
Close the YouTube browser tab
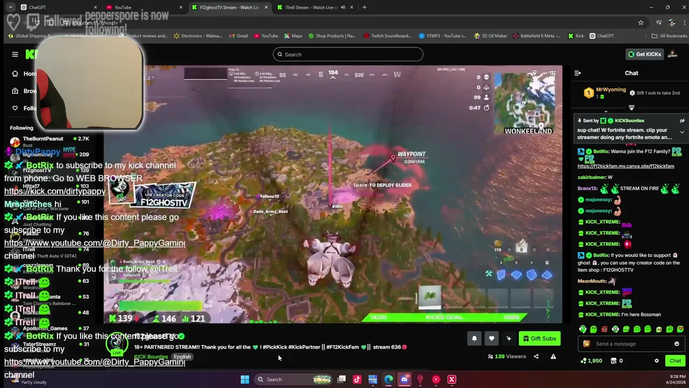click(181, 8)
